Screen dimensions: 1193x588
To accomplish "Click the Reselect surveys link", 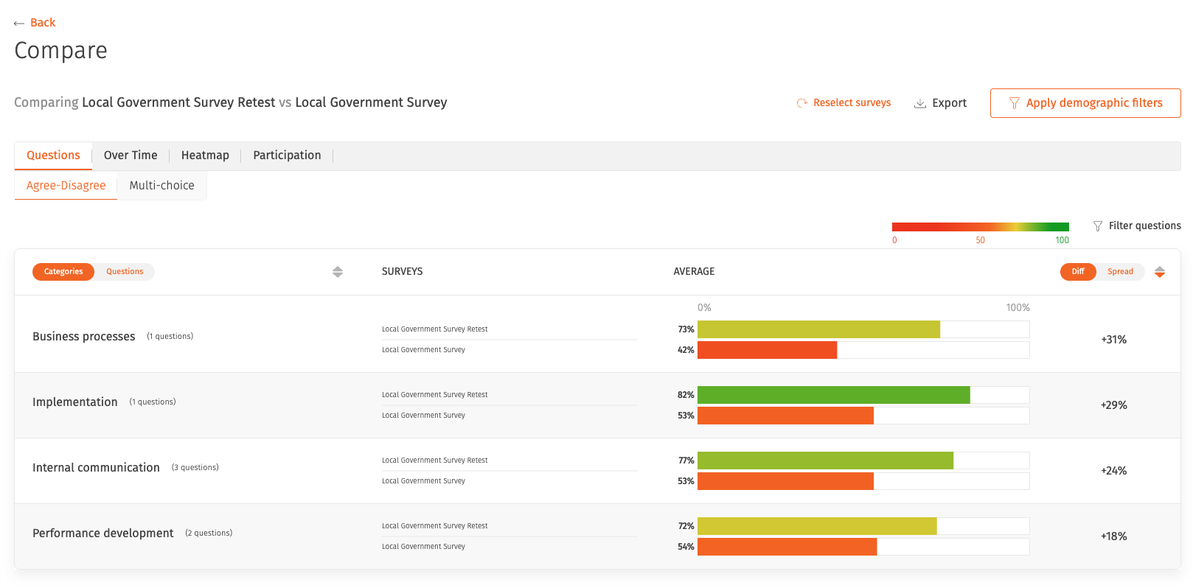I will [852, 103].
